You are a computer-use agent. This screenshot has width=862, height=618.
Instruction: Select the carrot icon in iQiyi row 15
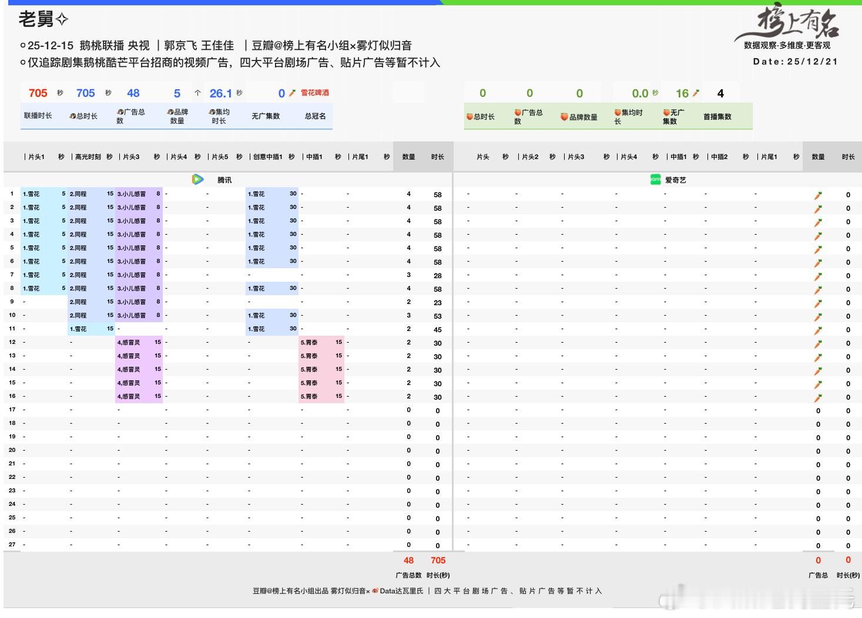click(x=818, y=384)
